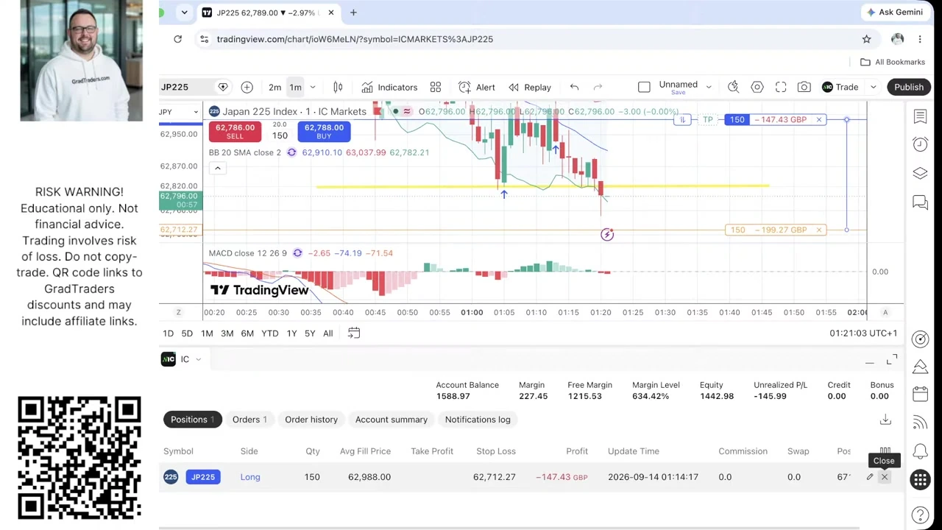
Task: Open the dropdown icon beside JP225 symbol
Action: [x=223, y=88]
